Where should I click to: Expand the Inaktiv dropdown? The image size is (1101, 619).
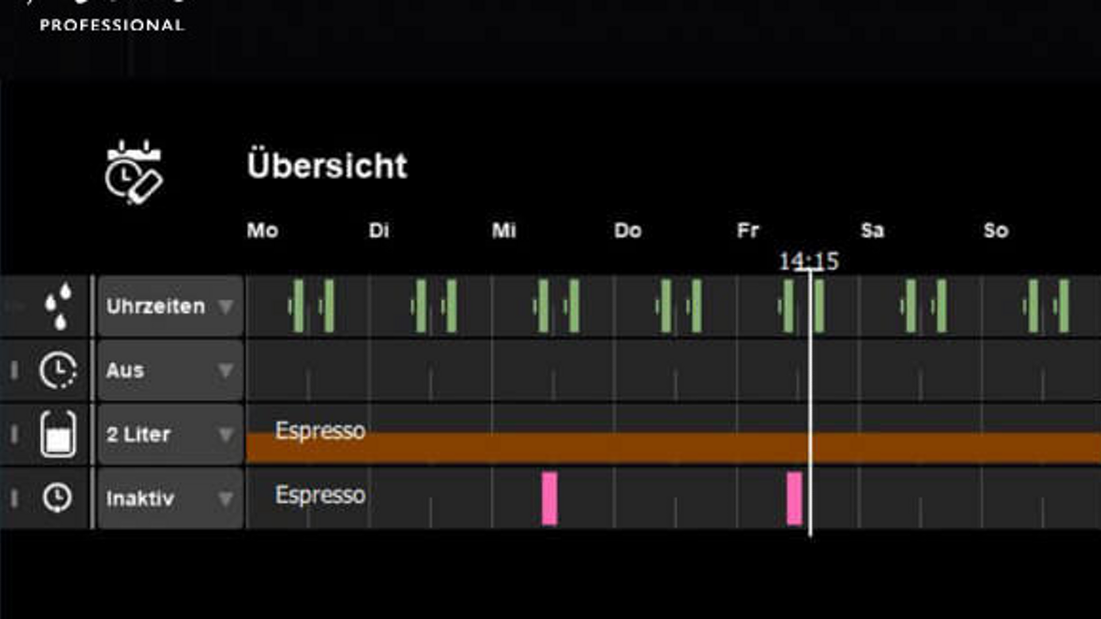(170, 498)
